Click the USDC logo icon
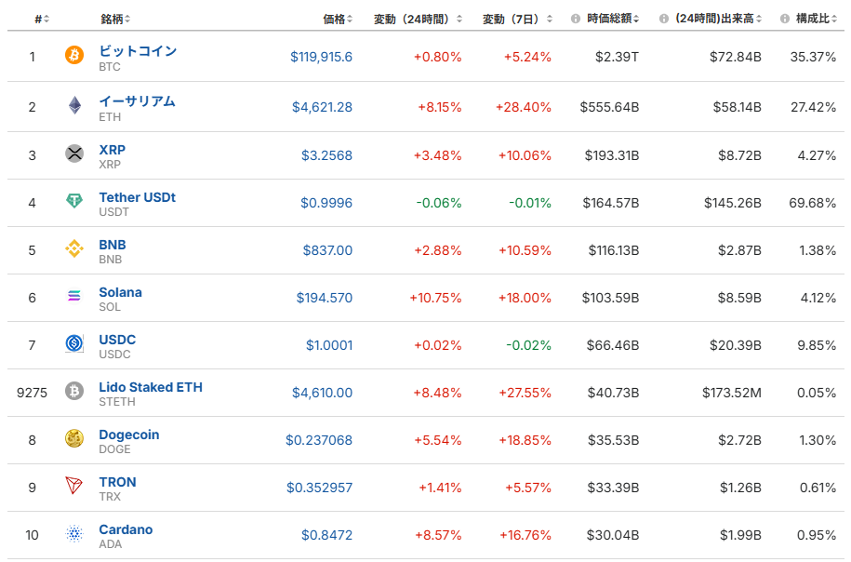This screenshot has width=851, height=562. (74, 343)
